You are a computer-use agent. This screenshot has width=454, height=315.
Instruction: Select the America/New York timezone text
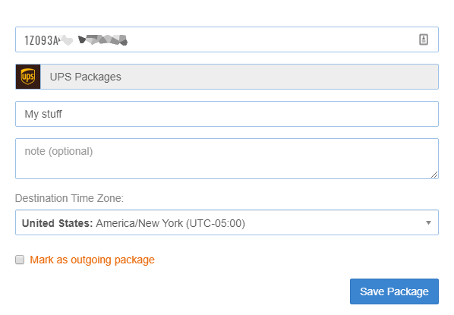click(x=140, y=223)
